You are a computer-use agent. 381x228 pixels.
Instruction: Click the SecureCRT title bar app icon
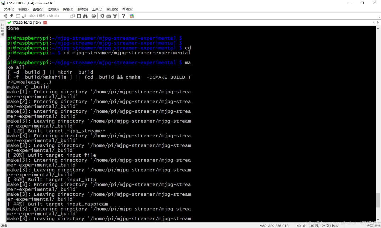[3, 3]
